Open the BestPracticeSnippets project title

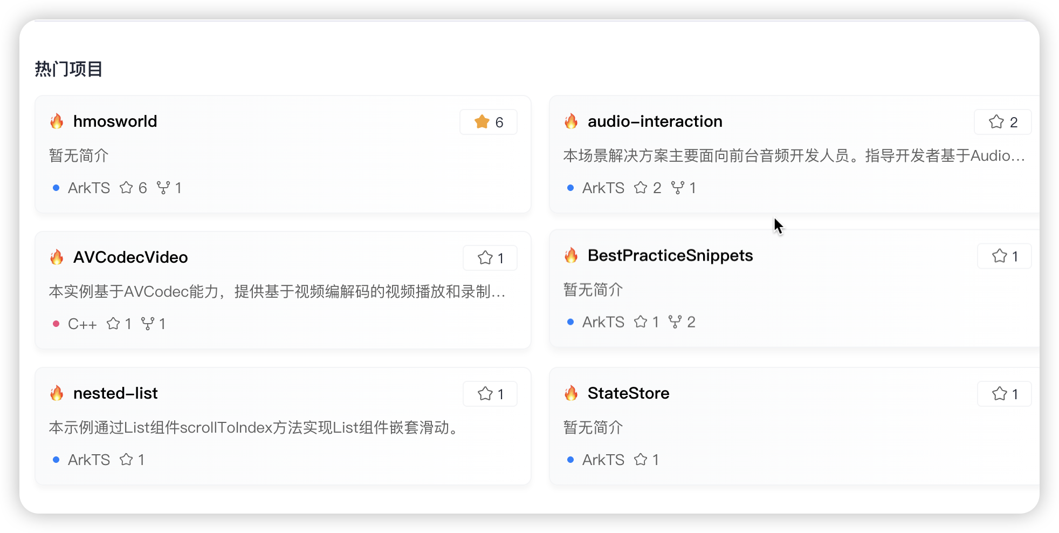click(x=670, y=255)
